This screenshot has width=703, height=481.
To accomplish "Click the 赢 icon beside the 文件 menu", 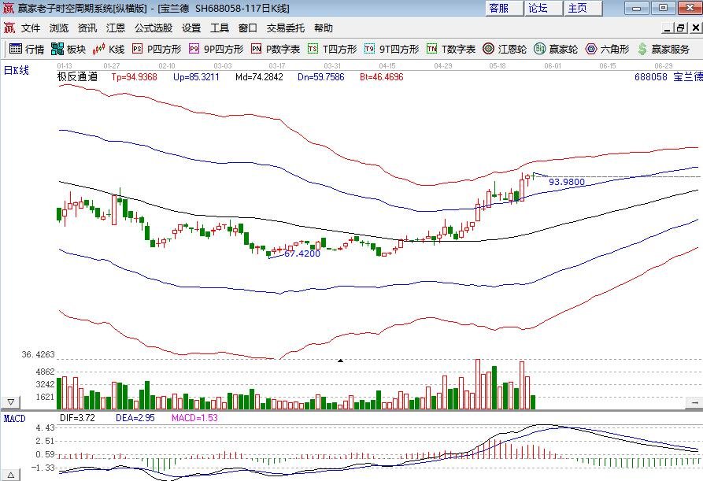I will coord(9,28).
